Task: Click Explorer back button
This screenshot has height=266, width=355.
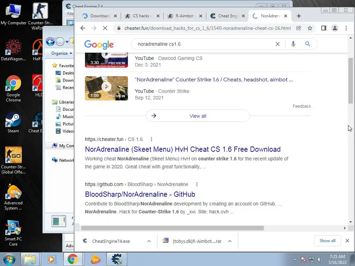Action: [50, 42]
